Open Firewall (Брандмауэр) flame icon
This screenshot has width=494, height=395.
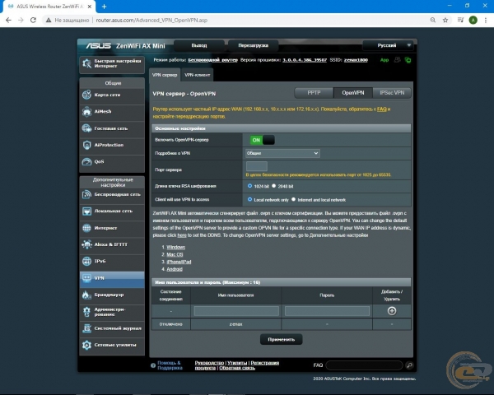coord(86,295)
